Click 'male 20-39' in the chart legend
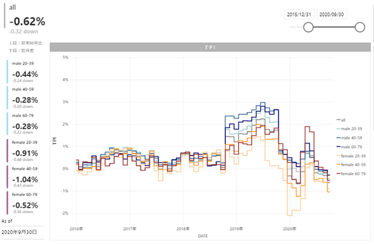Image resolution: width=374 pixels, height=244 pixels. [x=350, y=128]
